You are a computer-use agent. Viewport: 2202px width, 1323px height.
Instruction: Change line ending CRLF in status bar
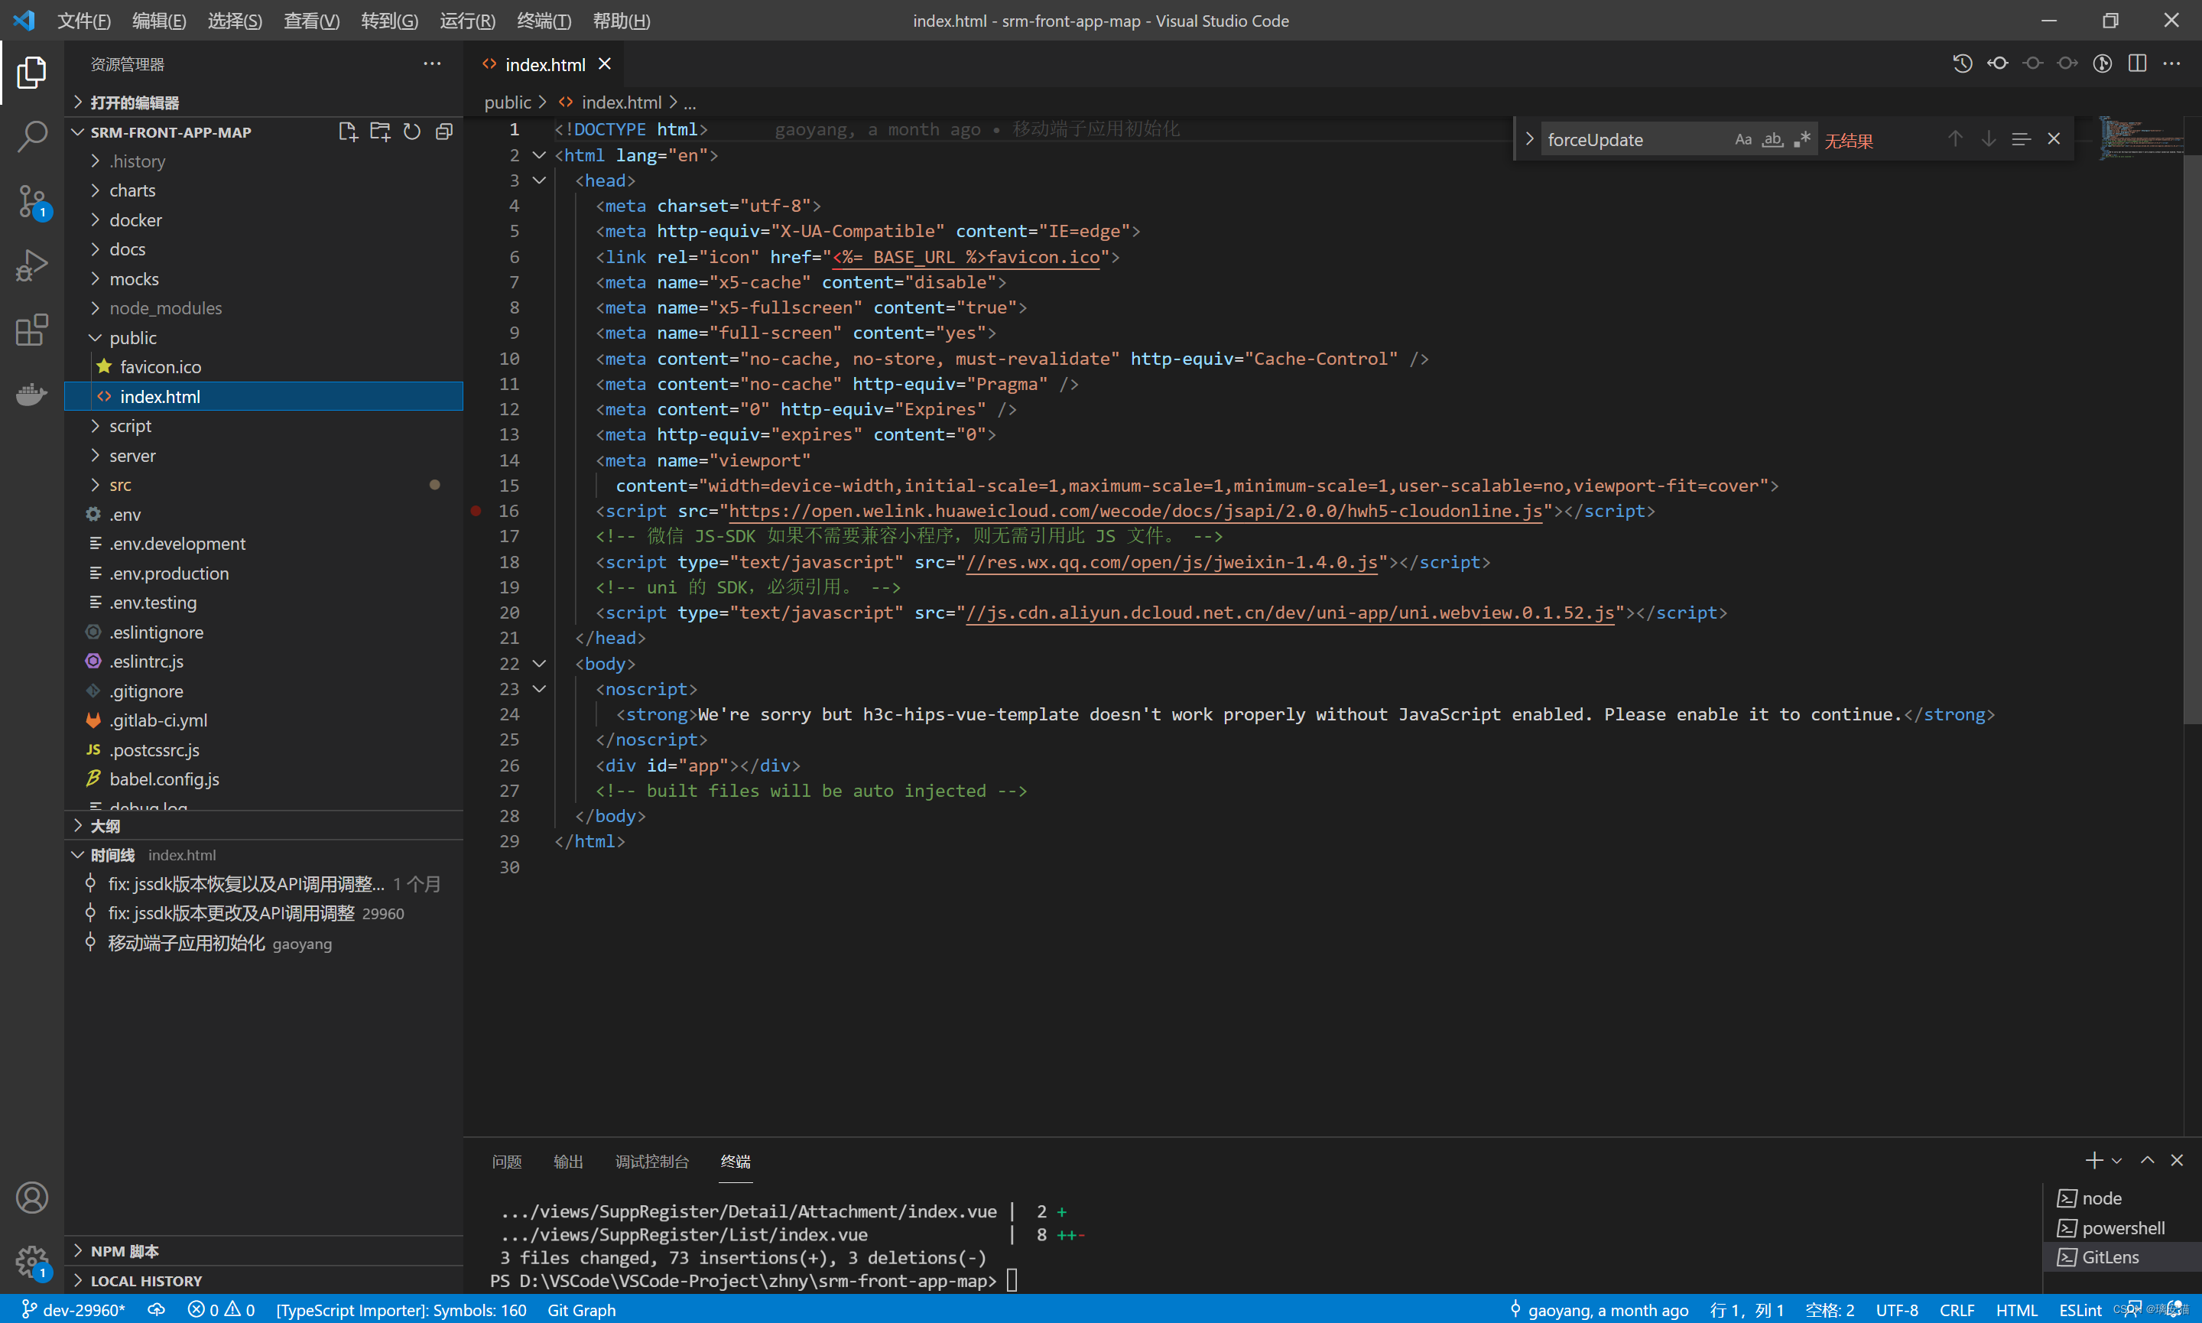[1956, 1310]
